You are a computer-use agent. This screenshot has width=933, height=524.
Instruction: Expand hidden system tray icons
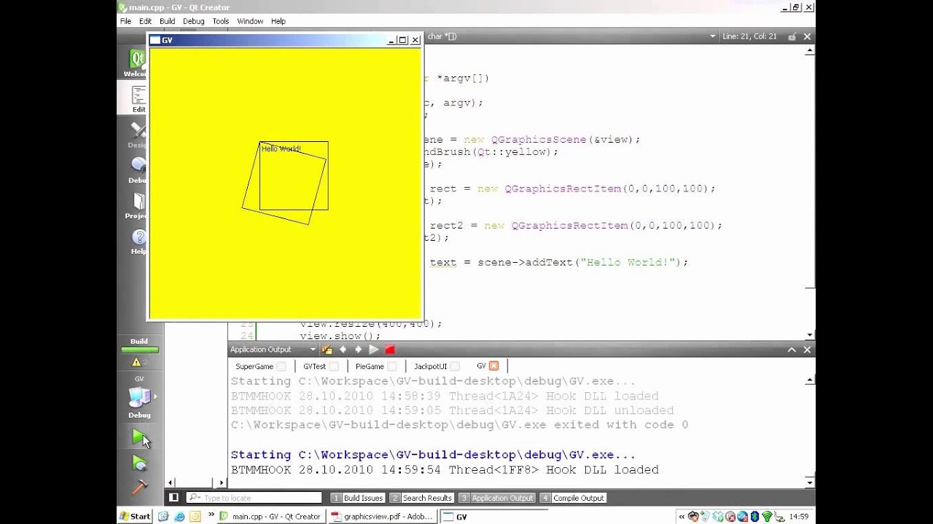tap(682, 517)
